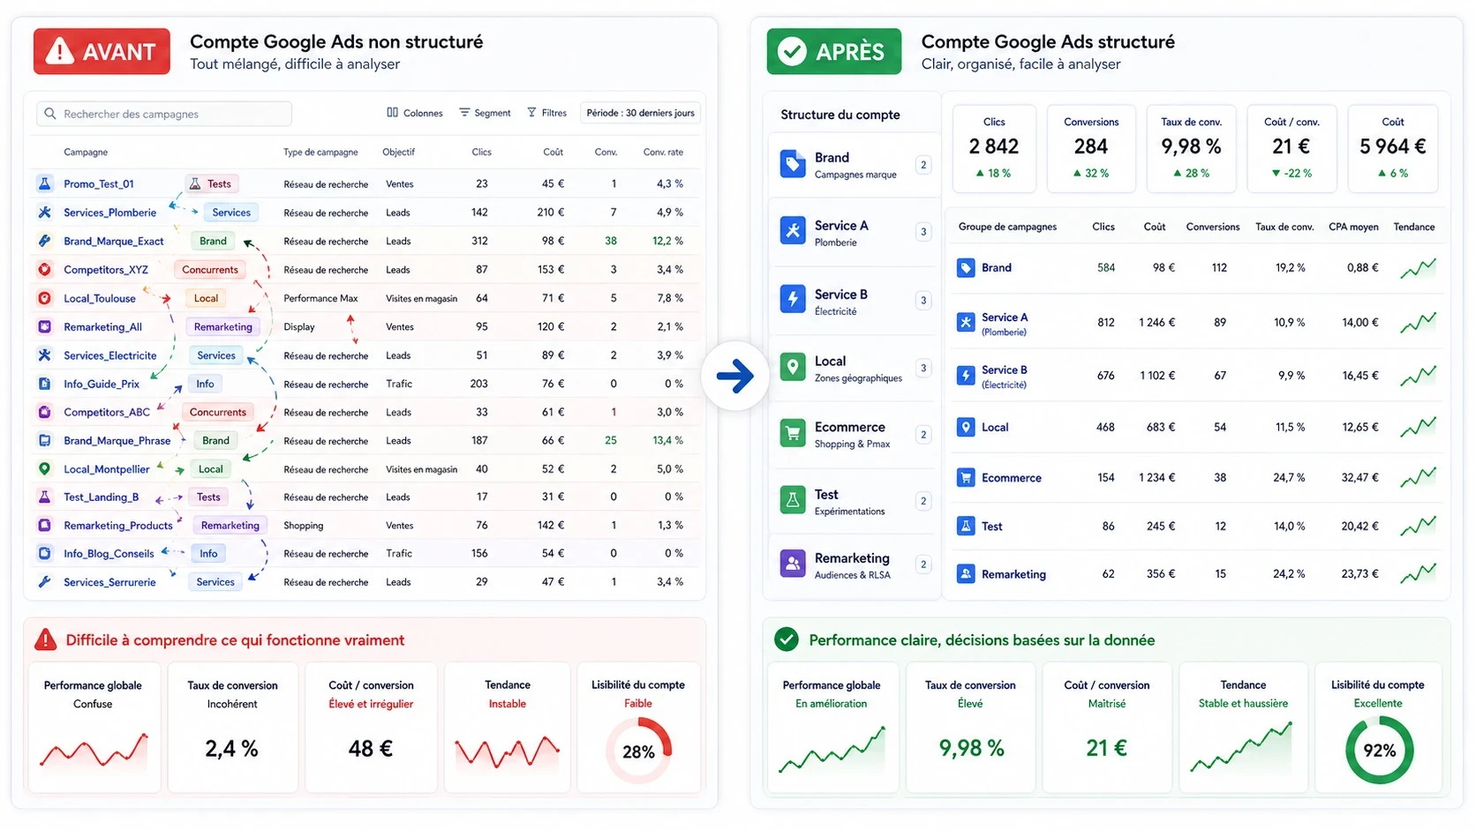Screen dimensions: 1476x830
Task: Click the Remarketing audiences icon
Action: [792, 565]
